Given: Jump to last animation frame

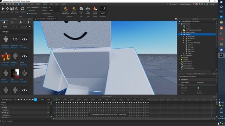Looking at the screenshot, I should coord(32,99).
